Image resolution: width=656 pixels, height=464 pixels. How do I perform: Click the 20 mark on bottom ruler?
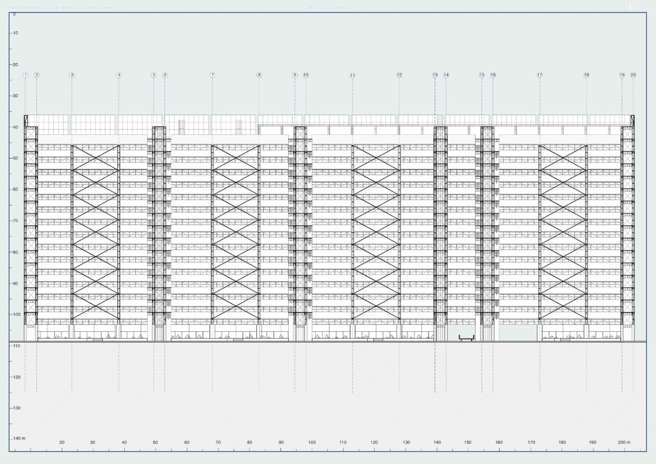(62, 442)
